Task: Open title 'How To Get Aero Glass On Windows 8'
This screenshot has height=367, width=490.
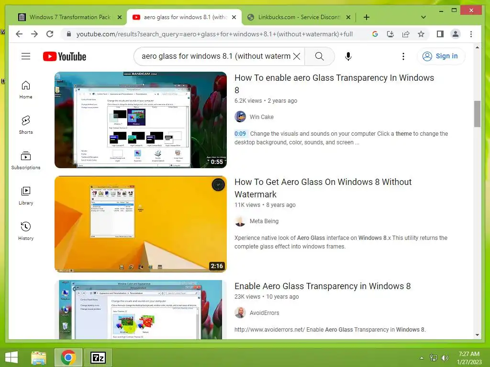Action: (323, 188)
